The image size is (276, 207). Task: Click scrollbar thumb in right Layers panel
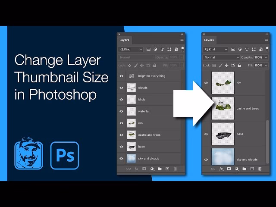(267, 142)
